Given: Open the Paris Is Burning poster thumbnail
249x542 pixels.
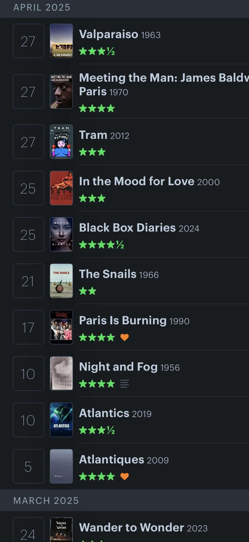Looking at the screenshot, I should tap(61, 327).
